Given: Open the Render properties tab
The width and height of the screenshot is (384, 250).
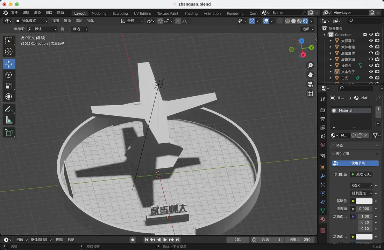Looking at the screenshot, I should click(x=322, y=110).
